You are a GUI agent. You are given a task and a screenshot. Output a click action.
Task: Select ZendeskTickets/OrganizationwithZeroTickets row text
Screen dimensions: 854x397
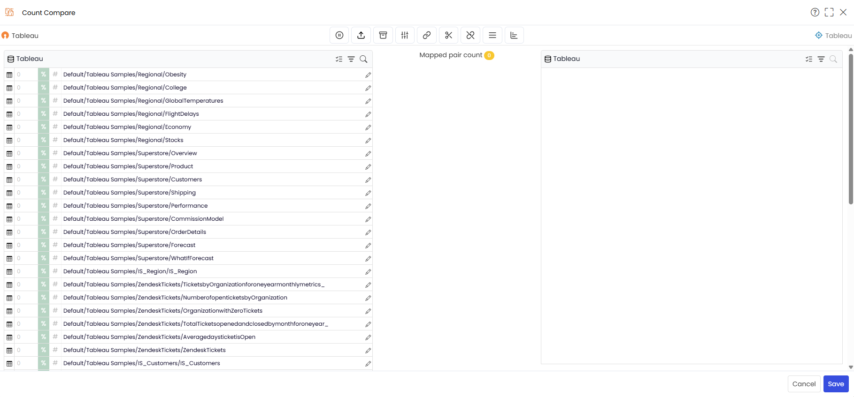click(x=163, y=311)
